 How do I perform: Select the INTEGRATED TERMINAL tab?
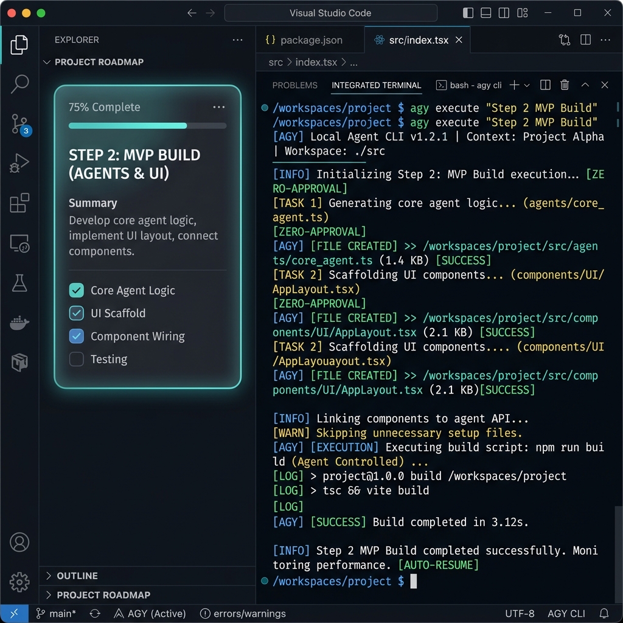click(x=376, y=85)
